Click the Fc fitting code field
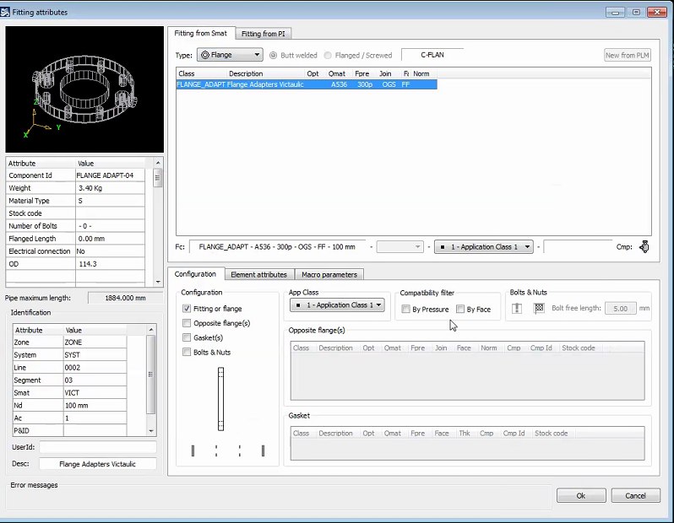The width and height of the screenshot is (674, 523). coord(277,247)
